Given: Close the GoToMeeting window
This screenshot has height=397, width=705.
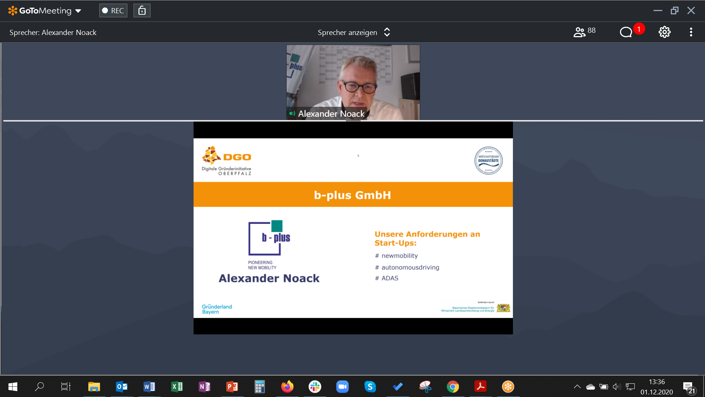Looking at the screenshot, I should click(691, 11).
